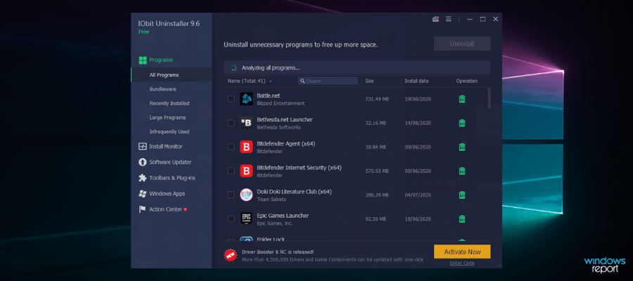
Task: Click the Epic Games Launcher icon
Action: (x=246, y=219)
